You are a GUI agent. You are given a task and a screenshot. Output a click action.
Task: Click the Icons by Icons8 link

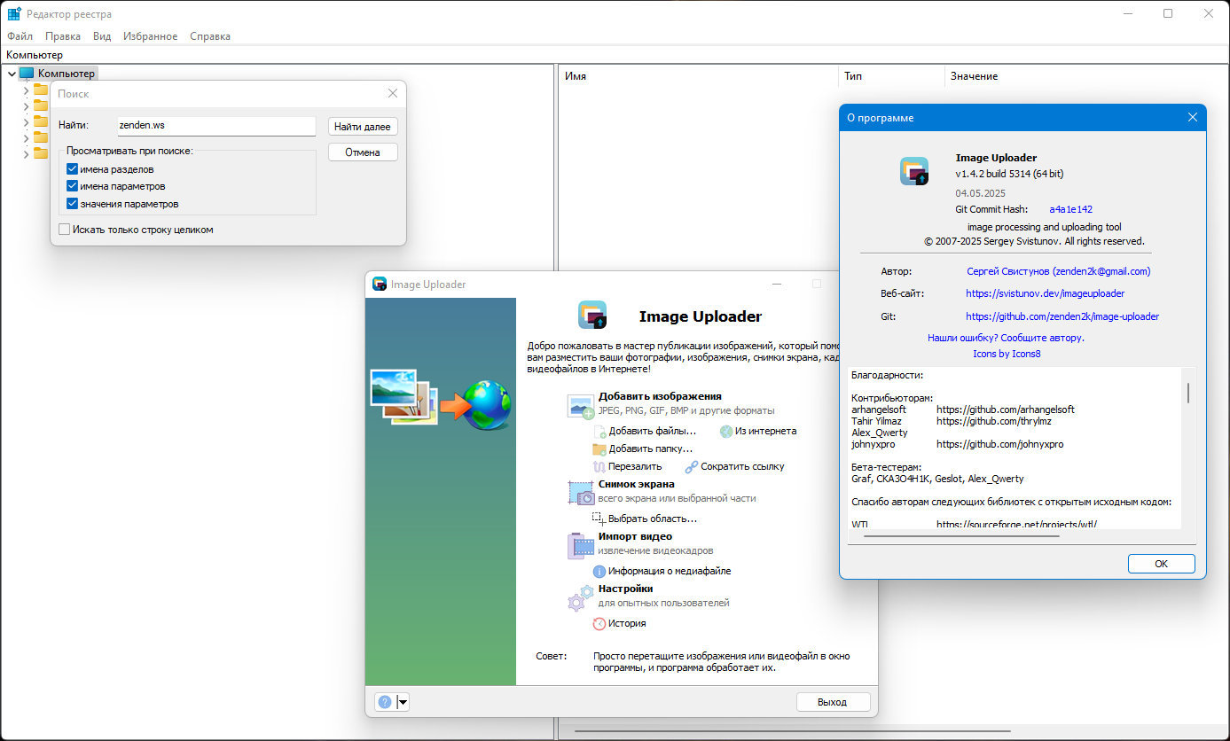[x=1007, y=354]
